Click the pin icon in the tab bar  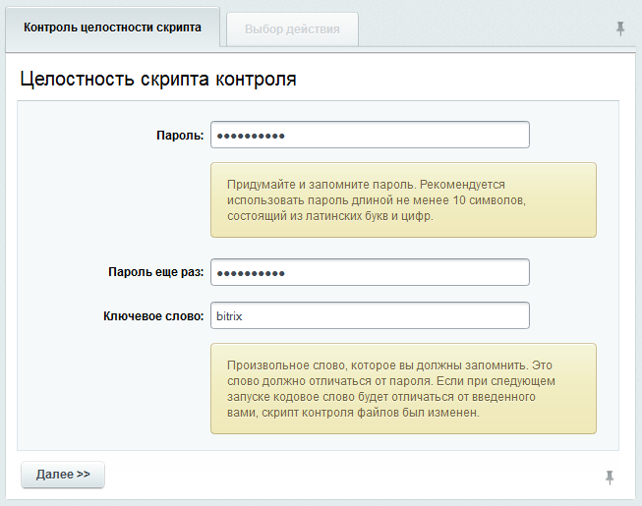[619, 29]
